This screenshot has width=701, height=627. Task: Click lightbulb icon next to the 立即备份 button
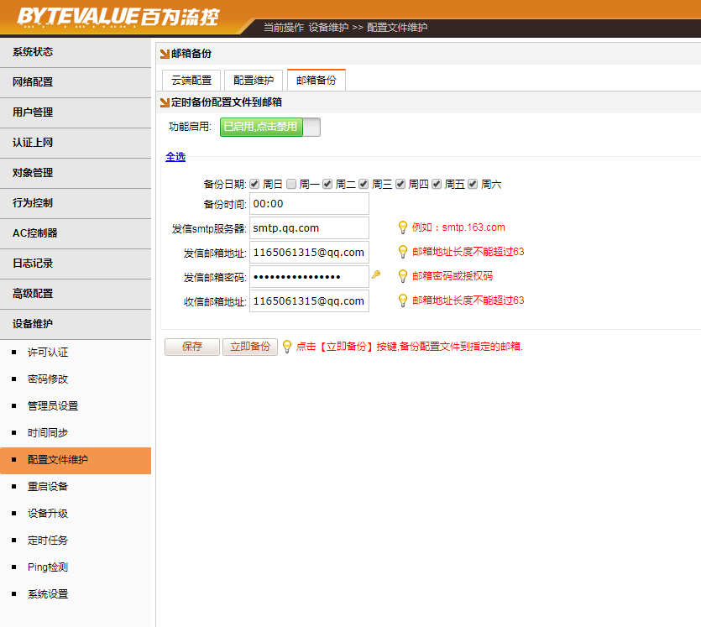click(287, 346)
